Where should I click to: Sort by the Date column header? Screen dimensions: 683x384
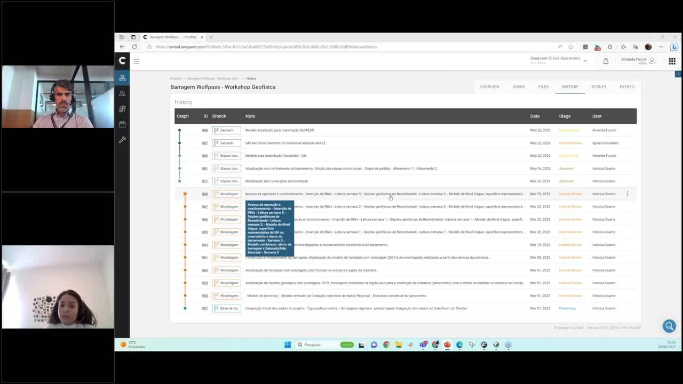pyautogui.click(x=535, y=116)
